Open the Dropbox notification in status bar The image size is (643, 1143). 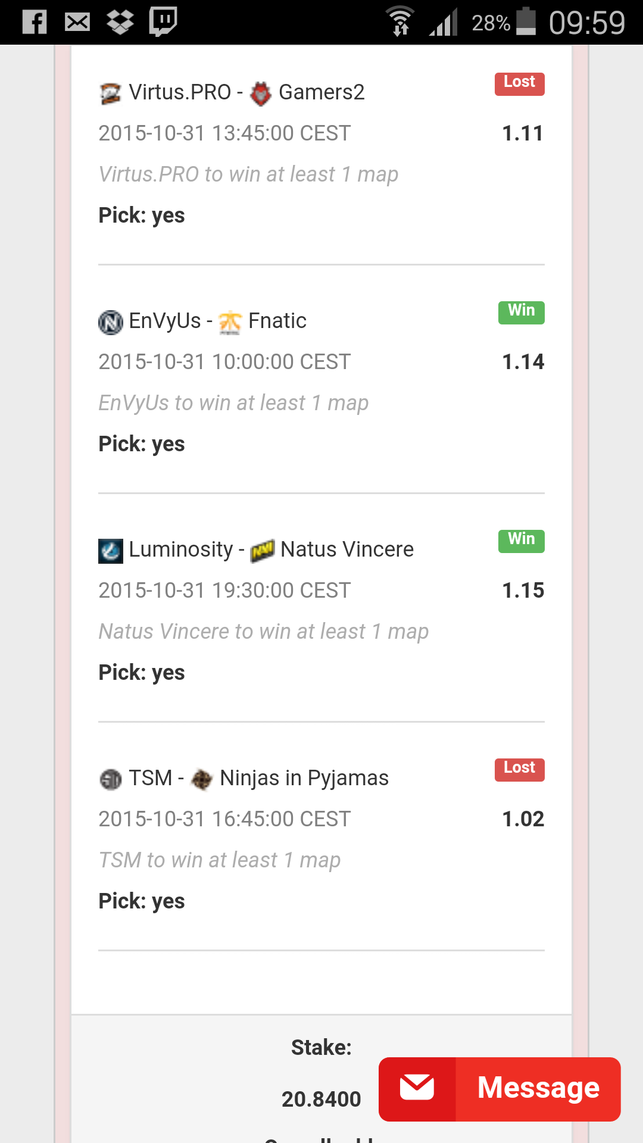pyautogui.click(x=120, y=22)
